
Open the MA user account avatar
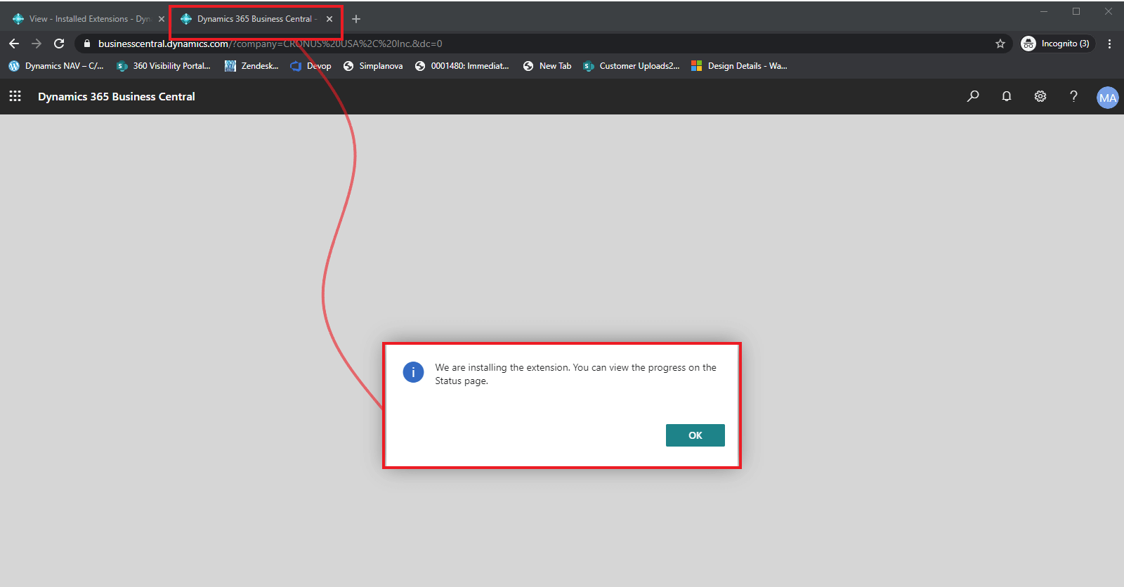(x=1107, y=98)
